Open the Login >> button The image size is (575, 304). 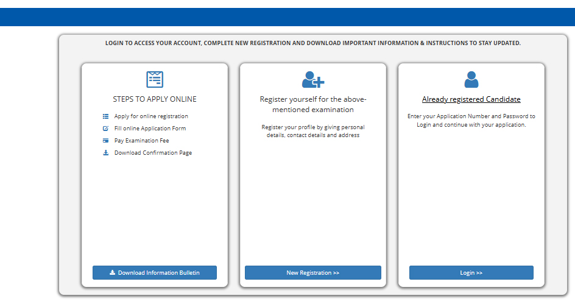[471, 273]
